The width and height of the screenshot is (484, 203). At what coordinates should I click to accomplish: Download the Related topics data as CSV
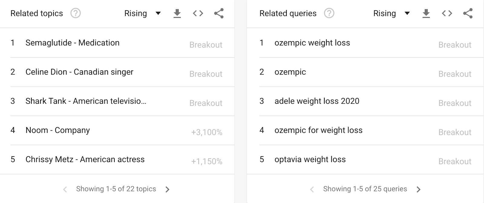pos(177,13)
